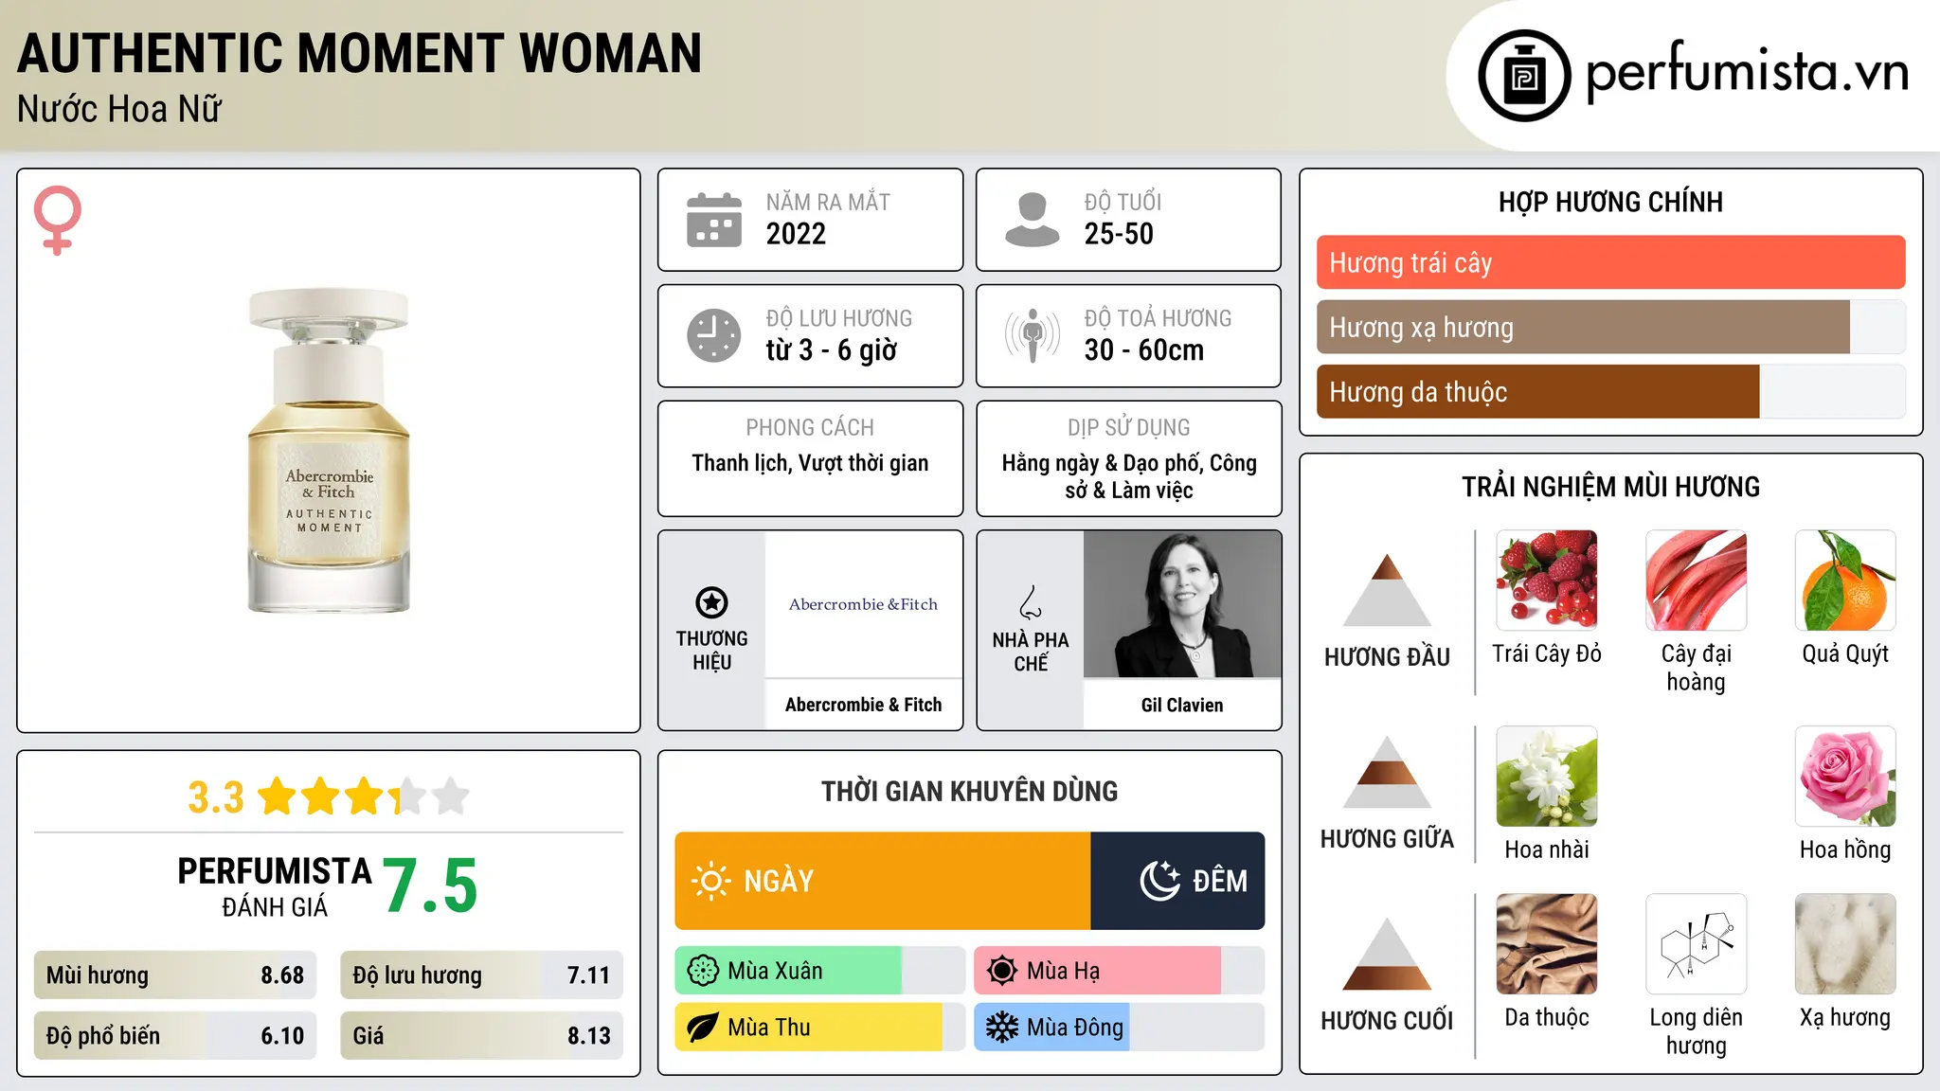
Task: Select the pyramid icon above Hương đầu
Action: pos(1387,590)
